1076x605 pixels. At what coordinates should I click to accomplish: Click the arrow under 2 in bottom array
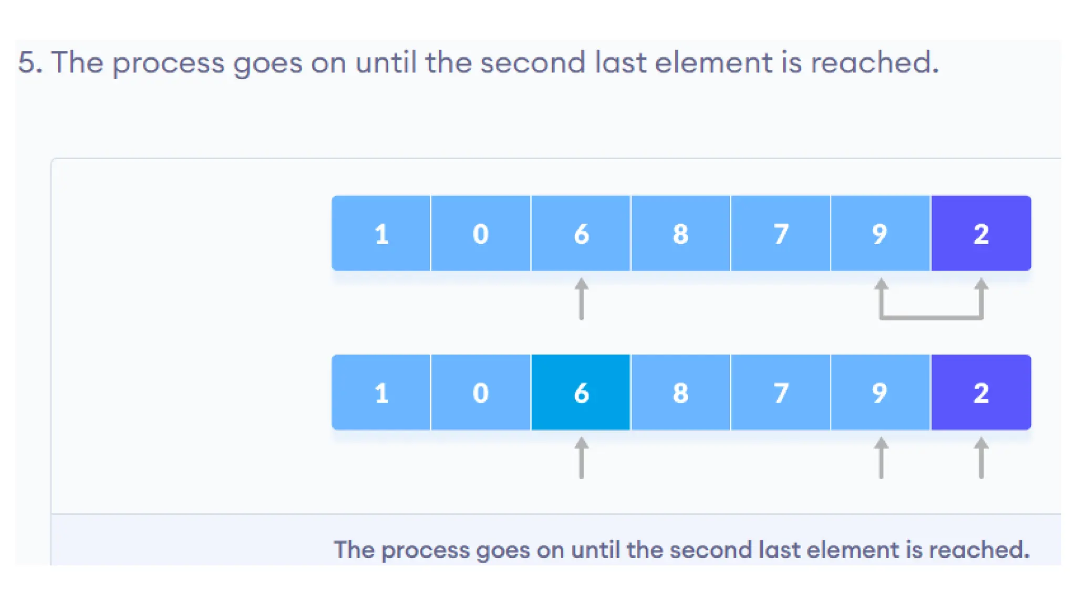[x=981, y=457]
